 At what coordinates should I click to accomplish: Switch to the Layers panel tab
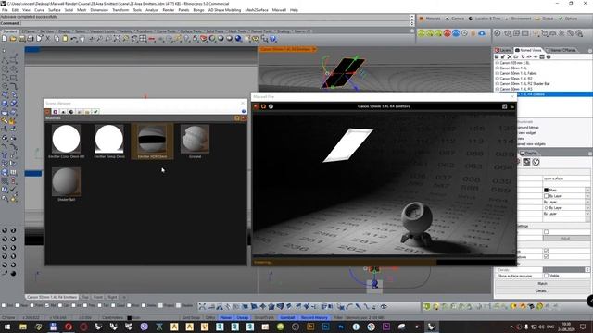pyautogui.click(x=503, y=50)
